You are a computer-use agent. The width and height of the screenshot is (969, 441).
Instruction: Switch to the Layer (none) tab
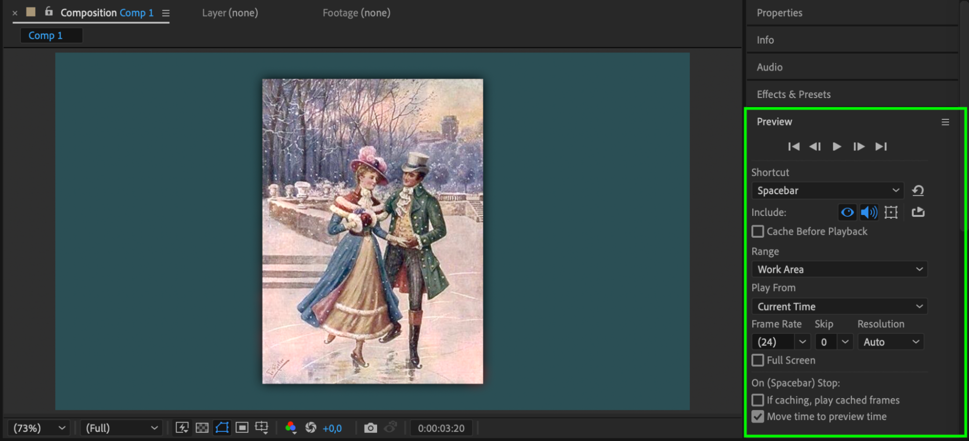tap(230, 13)
